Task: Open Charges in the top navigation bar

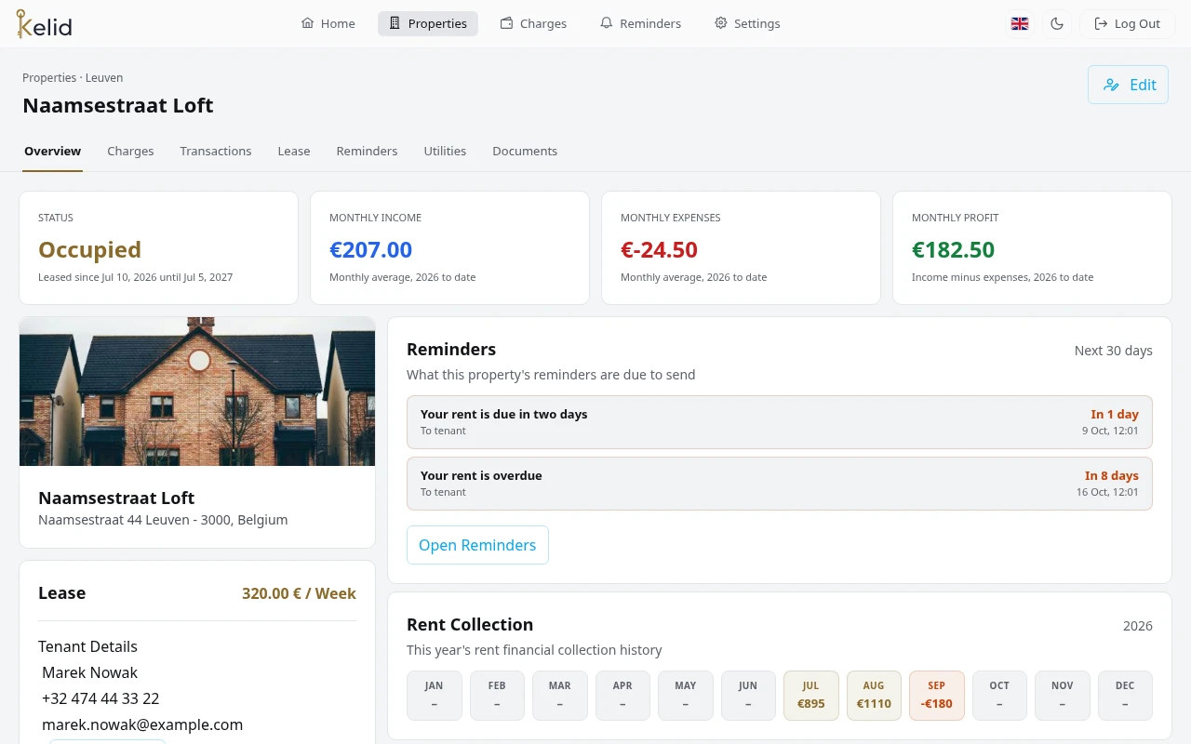Action: [533, 23]
